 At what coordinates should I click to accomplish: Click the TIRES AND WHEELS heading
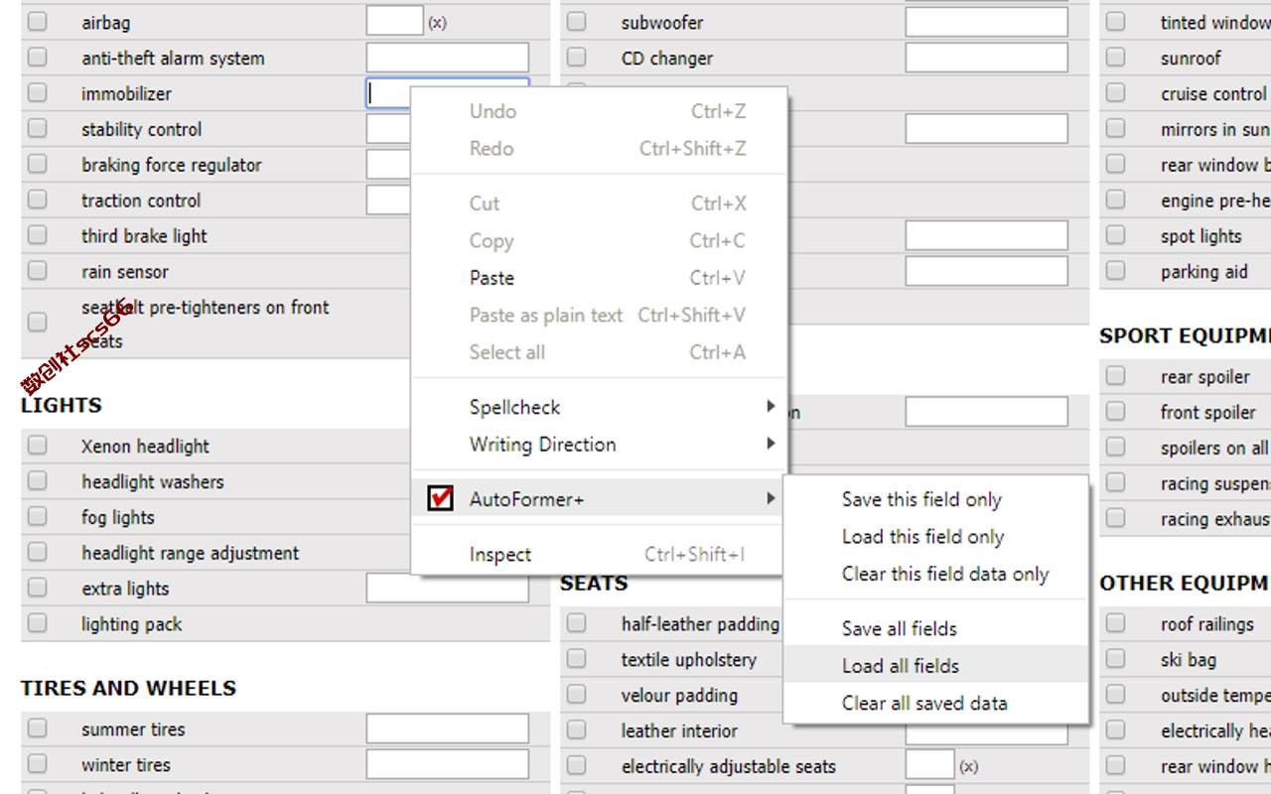click(129, 688)
